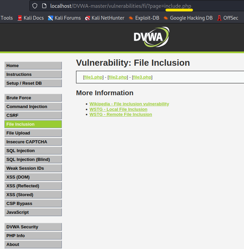Open the Exploit-DB bookmark icon
This screenshot has height=249, width=244.
click(x=131, y=18)
